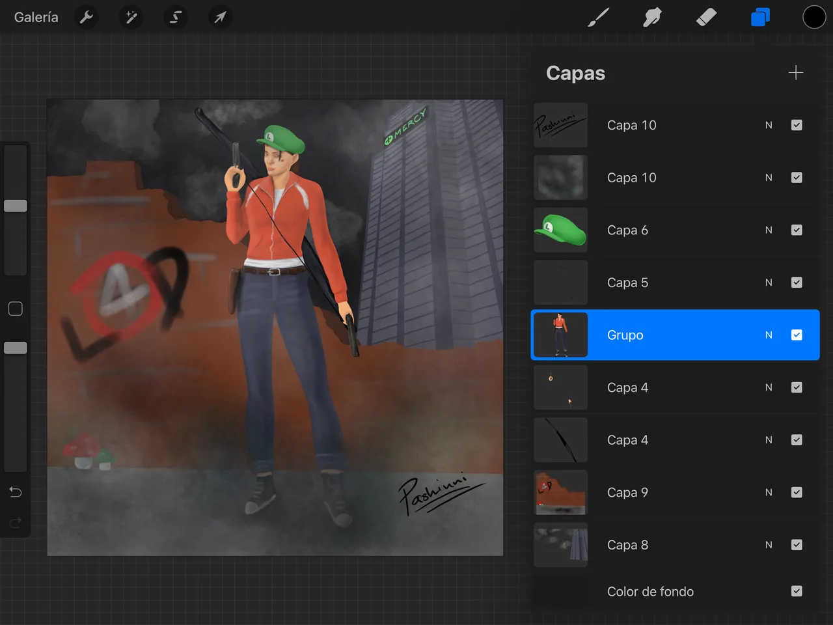The height and width of the screenshot is (625, 833).
Task: Adjust the brush size slider
Action: pos(16,206)
